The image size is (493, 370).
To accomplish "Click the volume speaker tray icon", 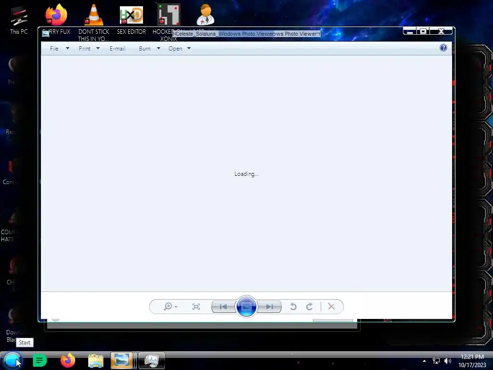I will 448,361.
